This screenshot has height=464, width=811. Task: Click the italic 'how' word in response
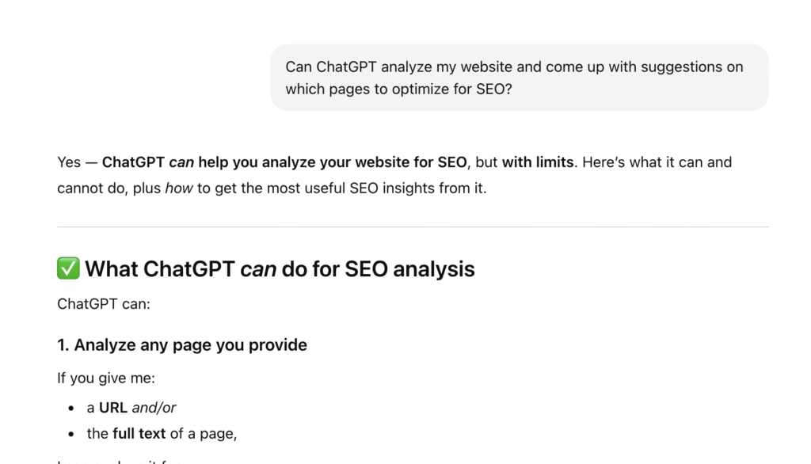pyautogui.click(x=178, y=189)
